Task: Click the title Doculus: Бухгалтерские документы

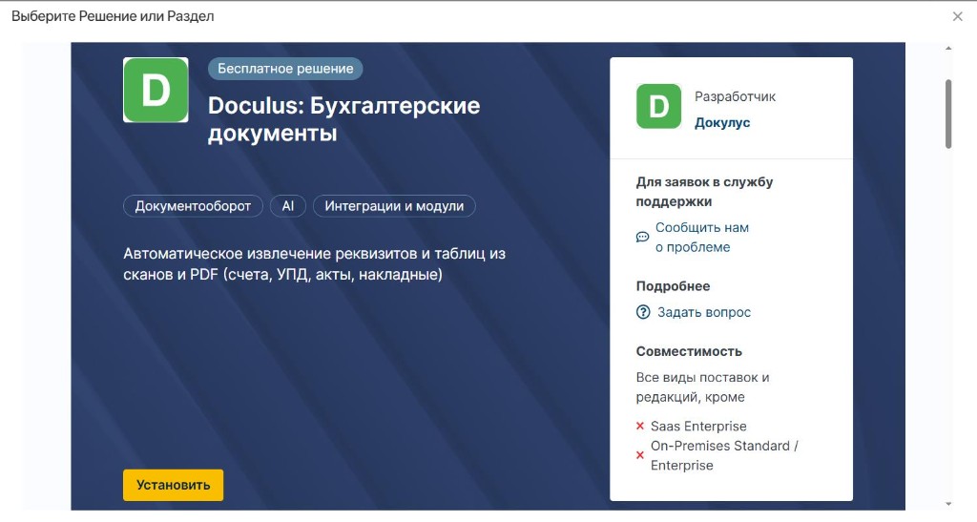Action: 343,119
